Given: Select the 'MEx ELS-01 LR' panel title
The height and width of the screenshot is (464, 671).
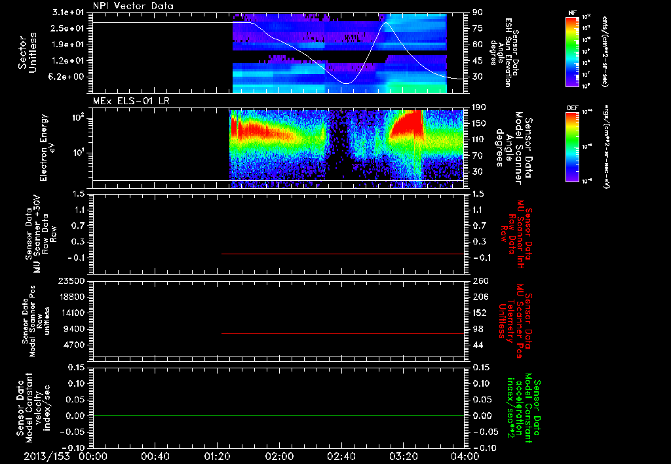Looking at the screenshot, I should [x=131, y=101].
